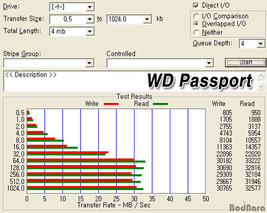
Task: Click the Test Results group title
Action: (x=135, y=96)
